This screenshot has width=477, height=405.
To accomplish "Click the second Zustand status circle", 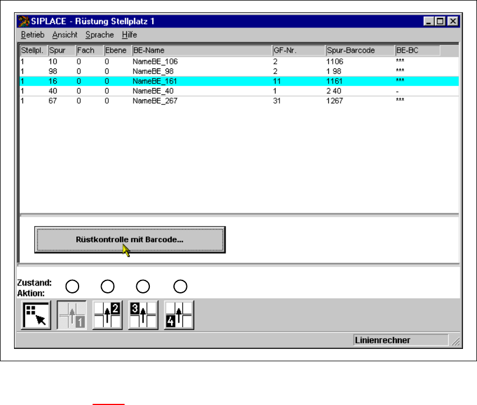I will 107,286.
